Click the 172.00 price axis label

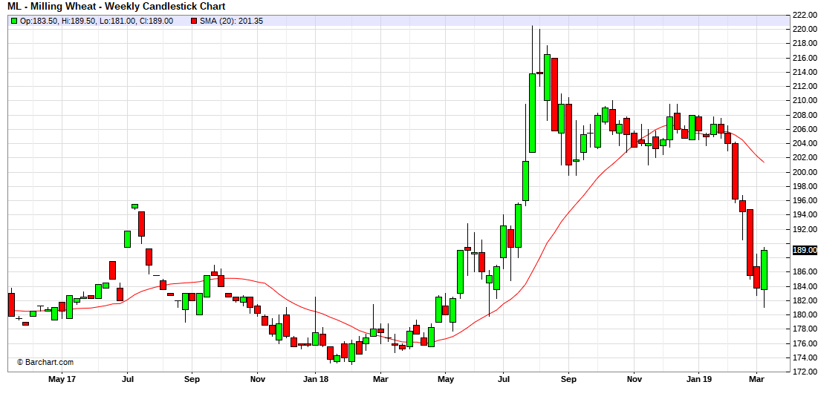[x=805, y=372]
